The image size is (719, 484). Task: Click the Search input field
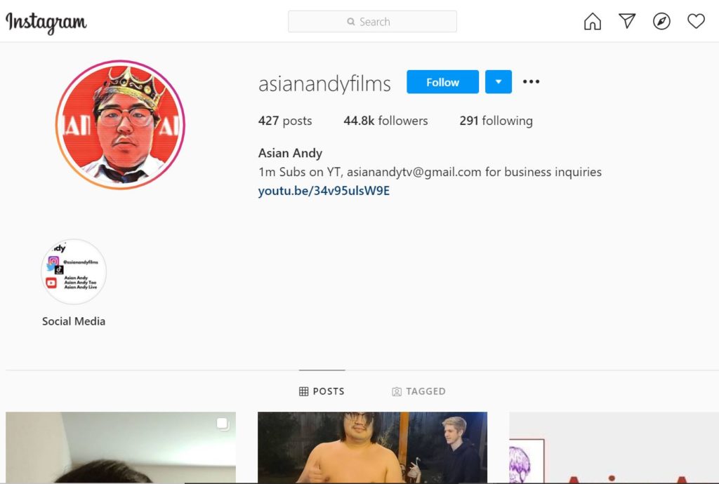click(x=372, y=22)
